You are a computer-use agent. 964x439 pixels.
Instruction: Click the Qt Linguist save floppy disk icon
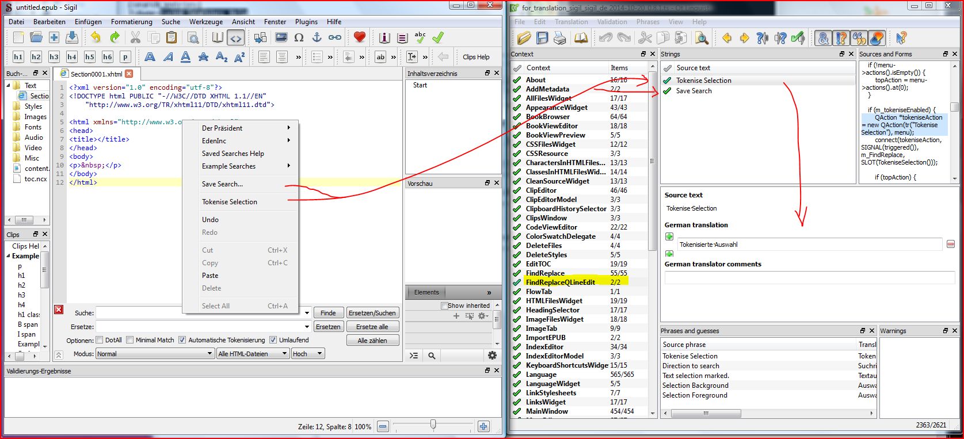(542, 38)
